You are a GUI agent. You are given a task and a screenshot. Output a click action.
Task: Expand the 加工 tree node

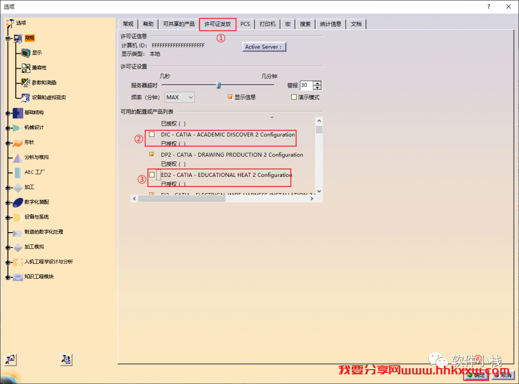pos(8,188)
